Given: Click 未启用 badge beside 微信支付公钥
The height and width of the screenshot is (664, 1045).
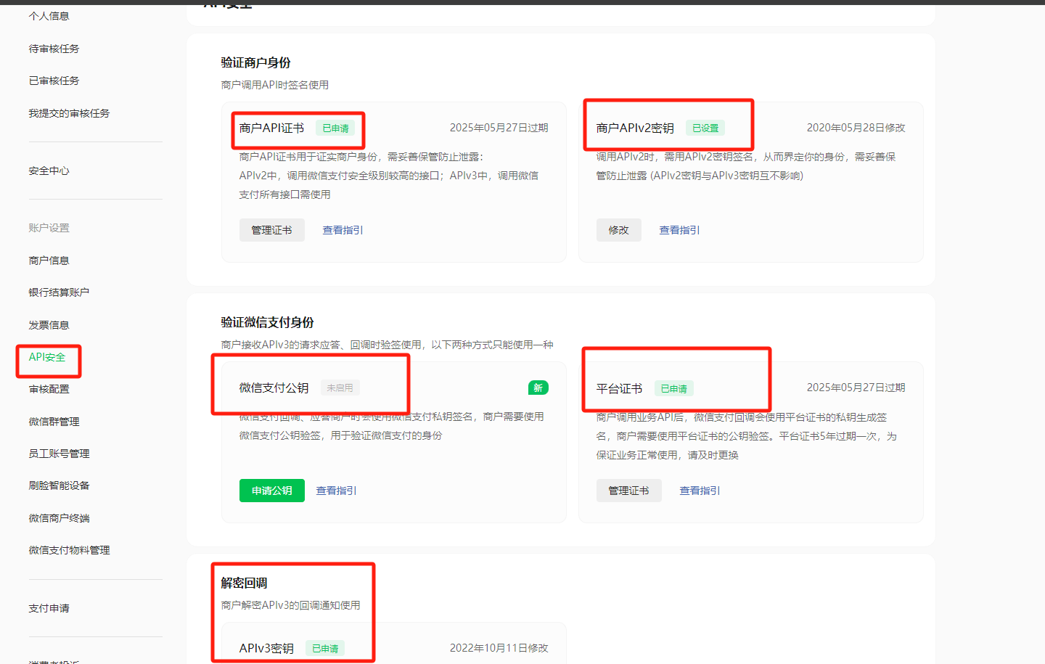Looking at the screenshot, I should click(x=340, y=388).
